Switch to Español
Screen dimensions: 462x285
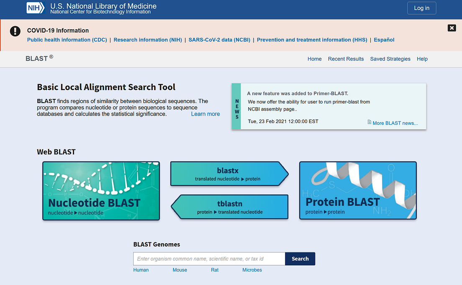[384, 40]
